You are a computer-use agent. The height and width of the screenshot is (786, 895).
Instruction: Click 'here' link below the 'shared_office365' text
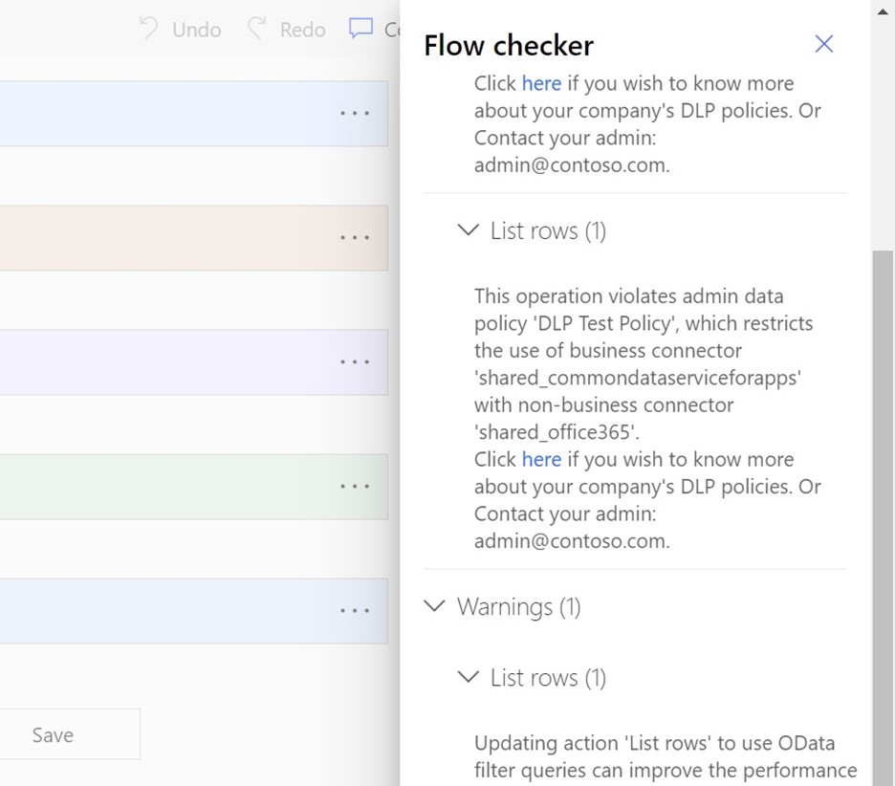541,459
